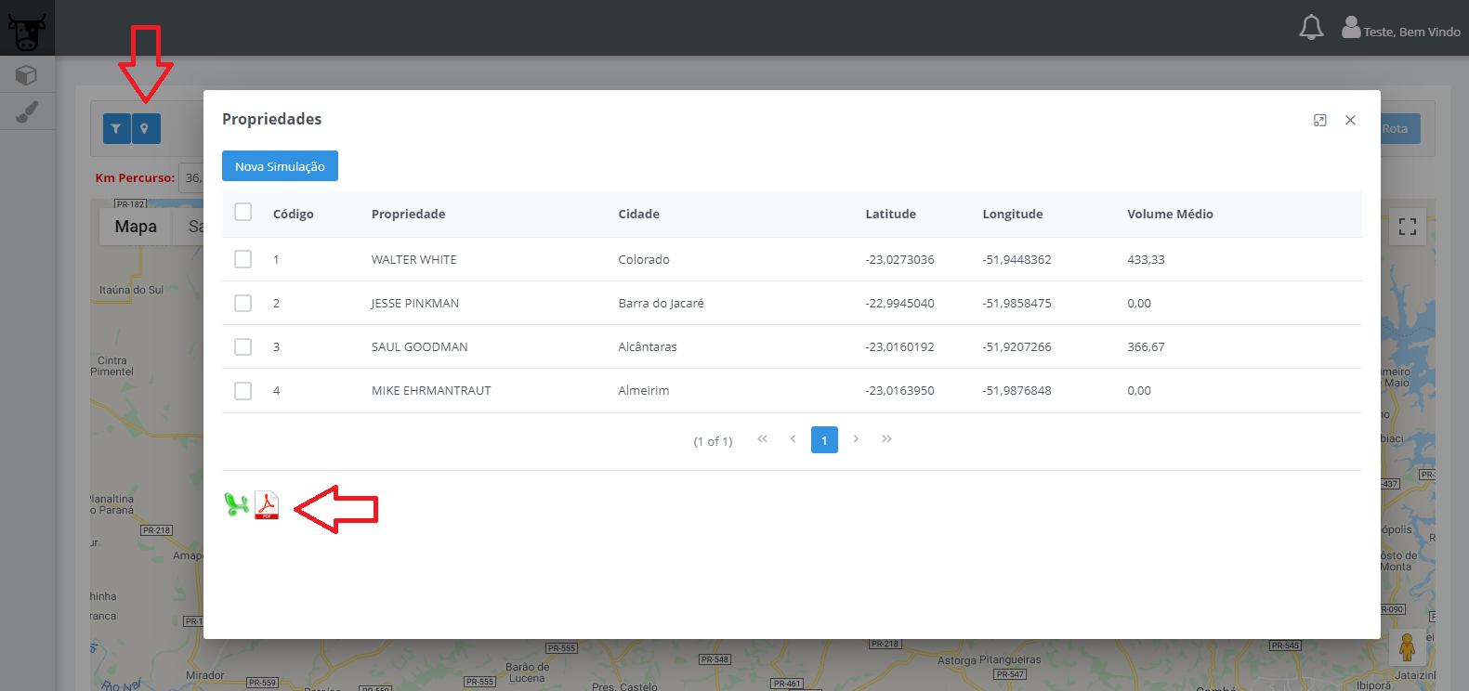The image size is (1469, 691).
Task: Open the Teste user menu
Action: pyautogui.click(x=1401, y=31)
